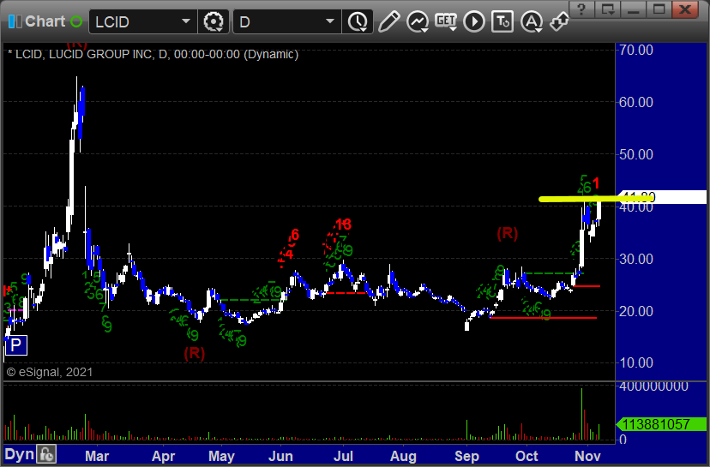Click the pin-arrows icon in toolbar
The height and width of the screenshot is (467, 710).
(559, 21)
